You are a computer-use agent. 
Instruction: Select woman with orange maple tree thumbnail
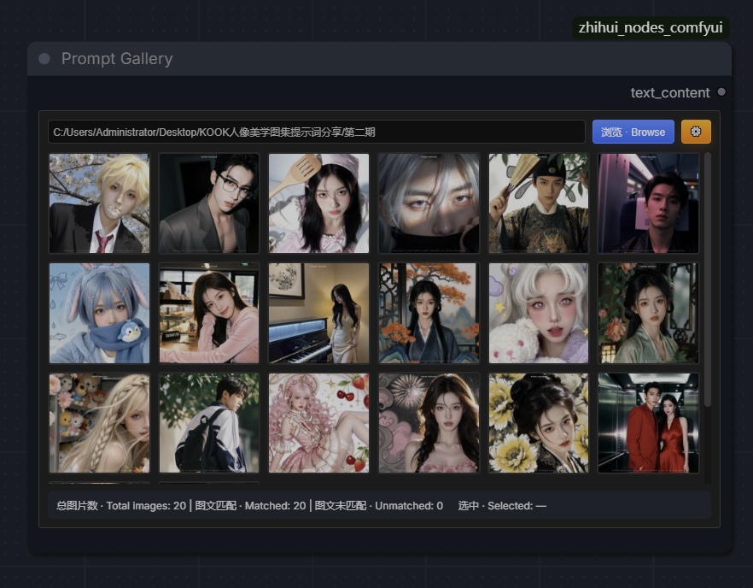(x=429, y=313)
